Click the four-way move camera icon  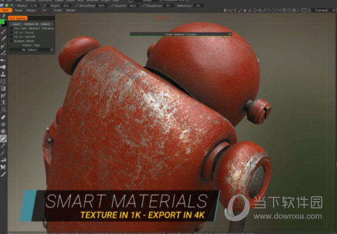(260, 10)
